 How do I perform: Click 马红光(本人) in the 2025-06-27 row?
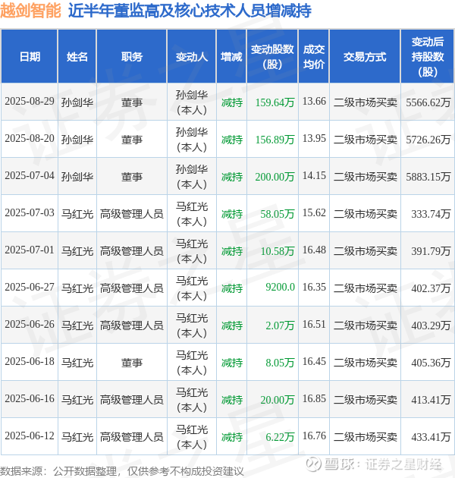(192, 288)
